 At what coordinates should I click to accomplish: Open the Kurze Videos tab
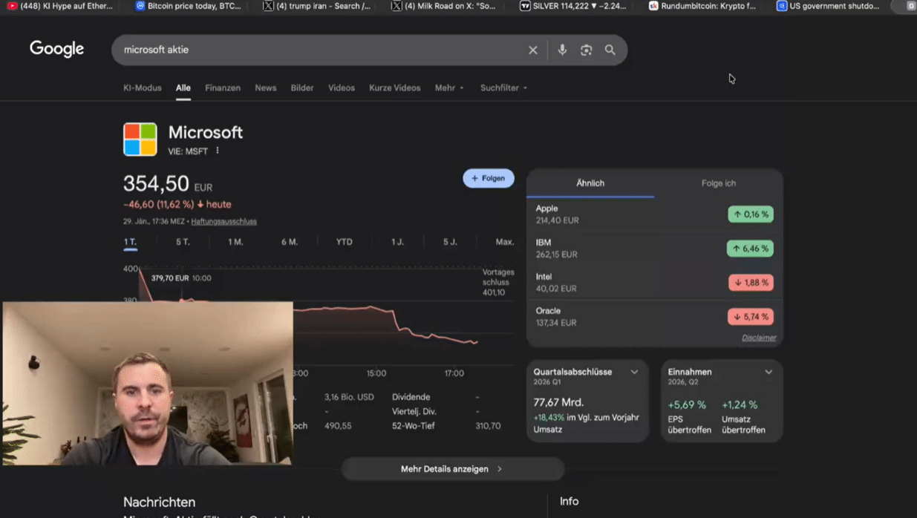coord(394,88)
